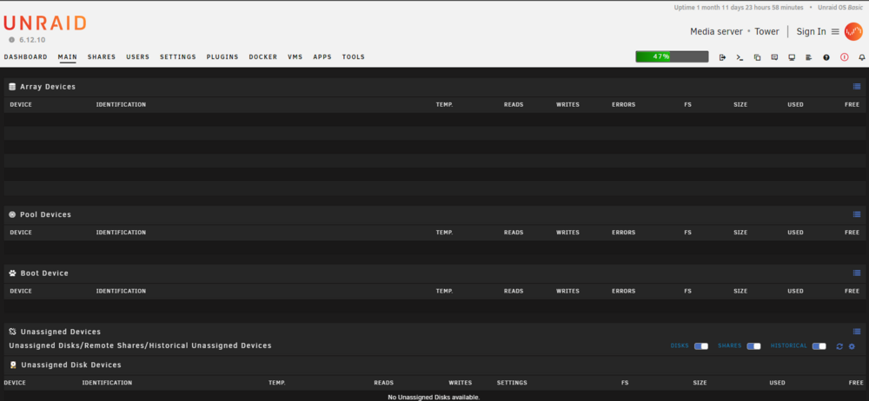Toggle the Historical switch
This screenshot has height=401, width=869.
819,346
